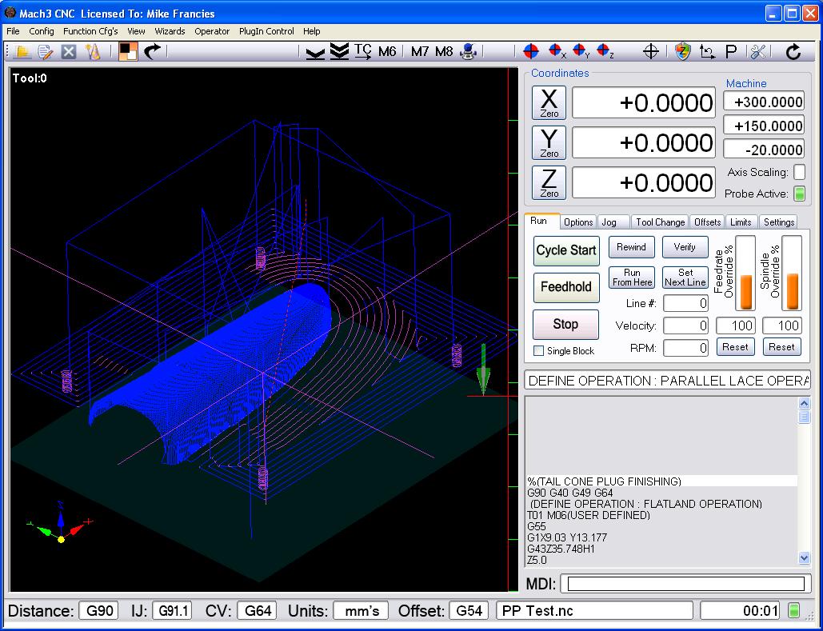Image resolution: width=823 pixels, height=631 pixels.
Task: Click the MDI input field
Action: [x=685, y=584]
